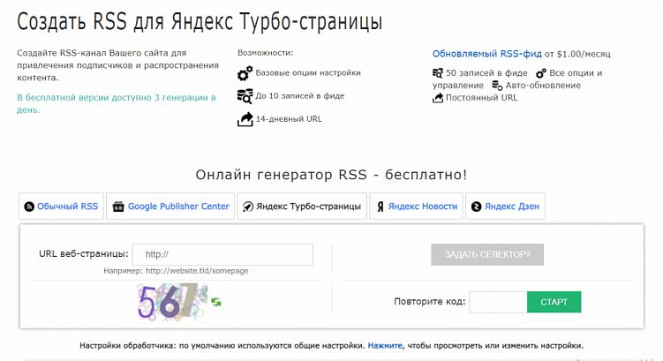Click the database search icon beside До 10 записей
Screen dimensions: 663x361
point(245,96)
